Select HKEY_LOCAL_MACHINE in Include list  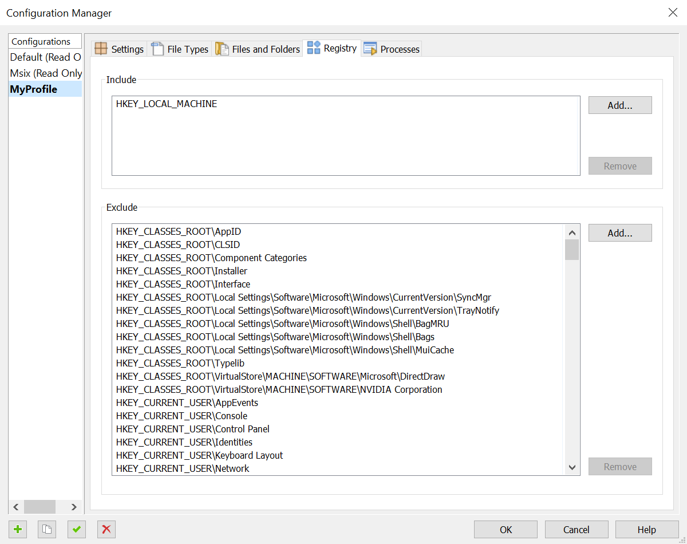pos(167,104)
